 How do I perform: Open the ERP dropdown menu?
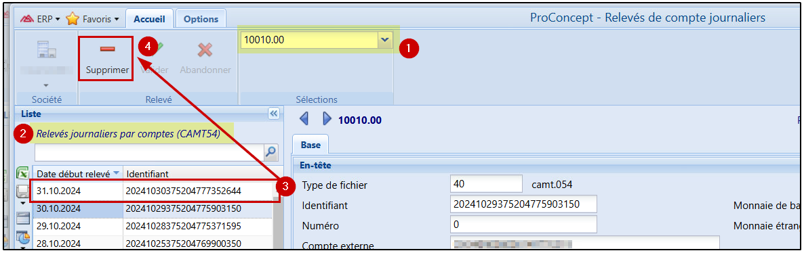(x=40, y=20)
